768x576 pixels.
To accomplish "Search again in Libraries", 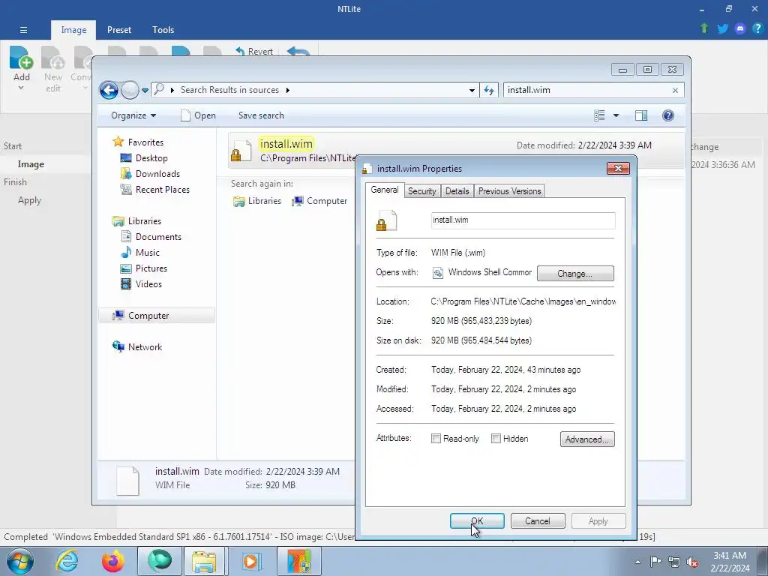I will [x=257, y=201].
